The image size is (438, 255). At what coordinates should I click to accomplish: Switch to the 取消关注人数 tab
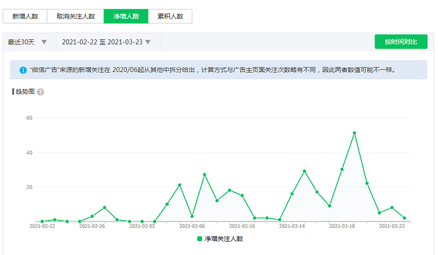[x=76, y=16]
